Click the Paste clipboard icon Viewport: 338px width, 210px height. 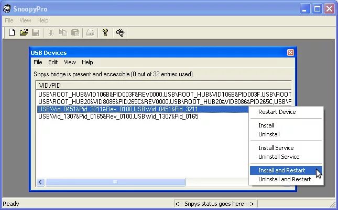tap(75, 32)
